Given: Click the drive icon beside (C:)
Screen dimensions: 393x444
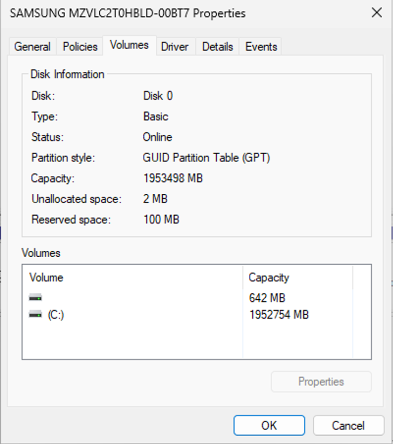Looking at the screenshot, I should tap(35, 315).
